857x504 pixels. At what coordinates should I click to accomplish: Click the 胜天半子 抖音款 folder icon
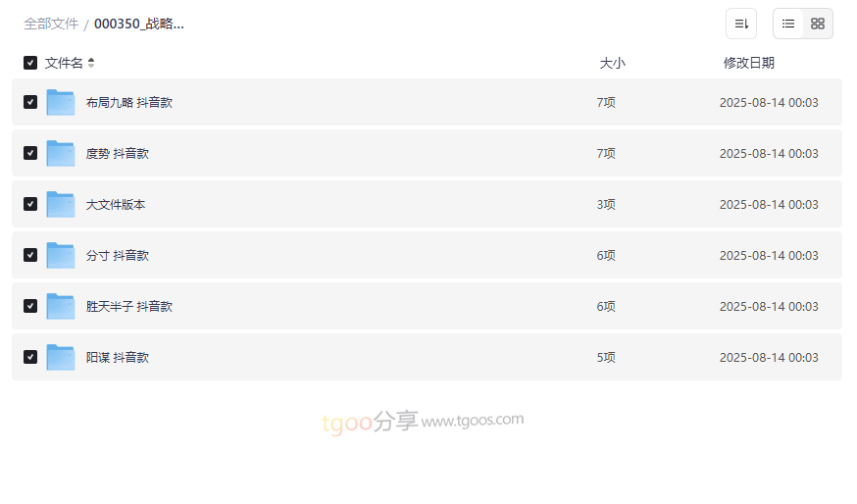point(61,306)
